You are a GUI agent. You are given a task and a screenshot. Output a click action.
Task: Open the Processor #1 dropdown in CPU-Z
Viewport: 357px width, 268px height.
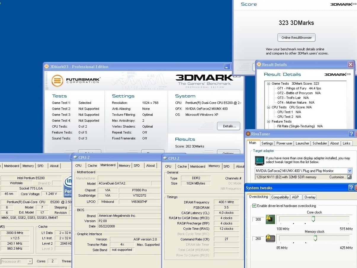30,261
